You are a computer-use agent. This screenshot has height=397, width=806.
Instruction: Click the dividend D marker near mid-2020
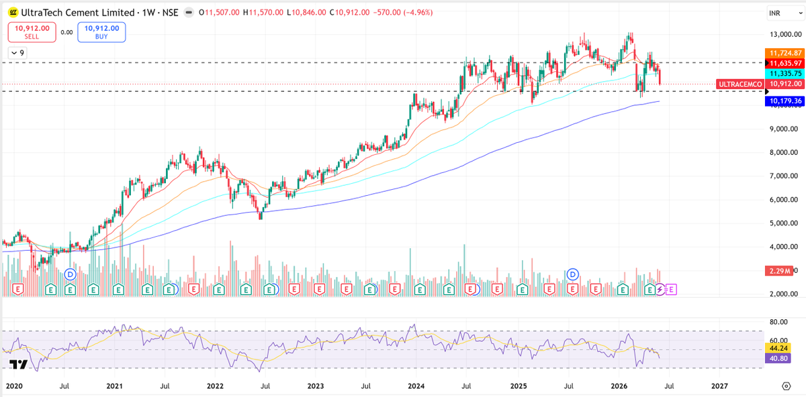(70, 274)
